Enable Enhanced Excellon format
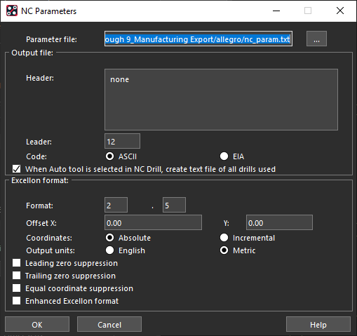This screenshot has height=336, width=357. point(17,301)
